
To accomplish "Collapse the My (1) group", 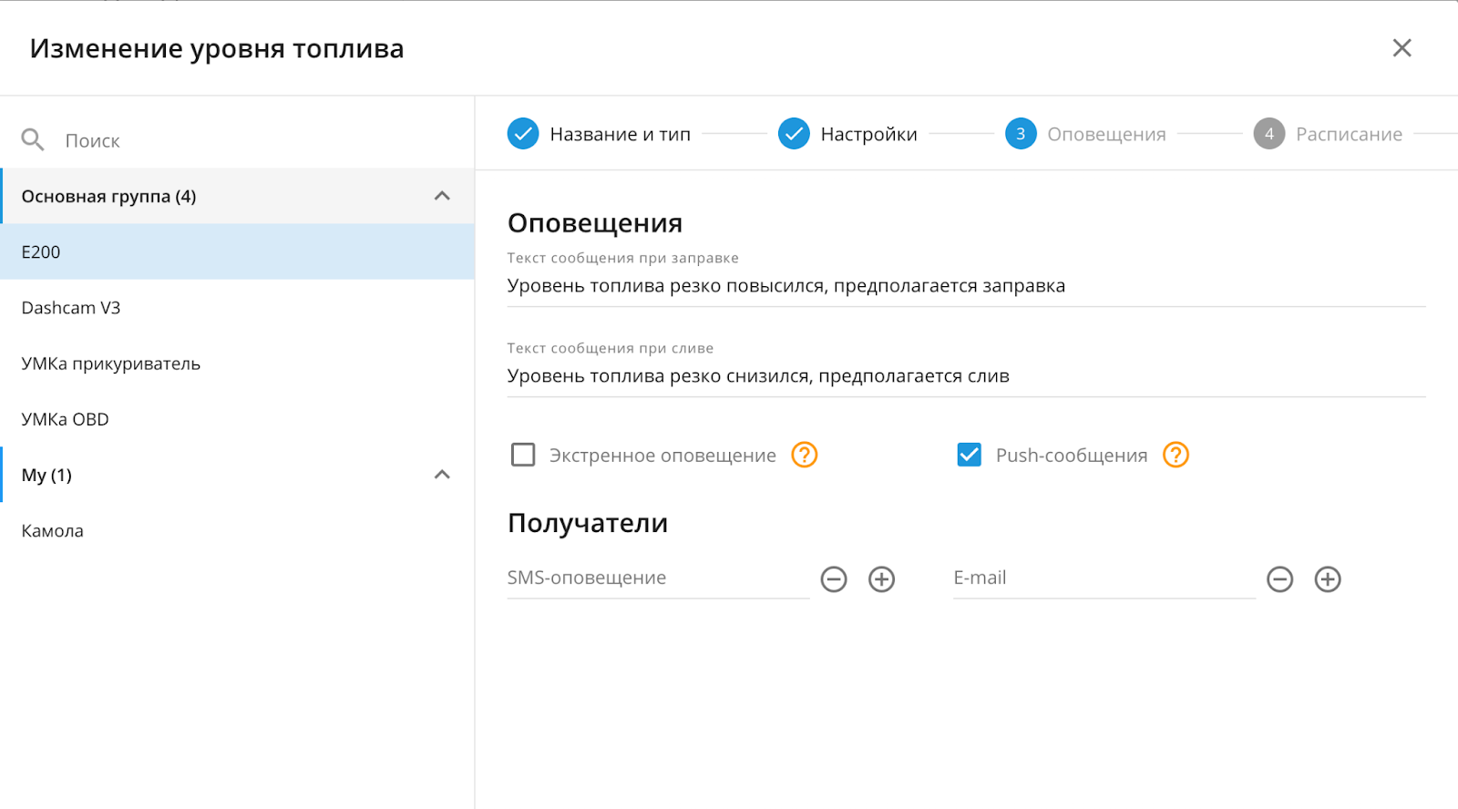I will [442, 475].
